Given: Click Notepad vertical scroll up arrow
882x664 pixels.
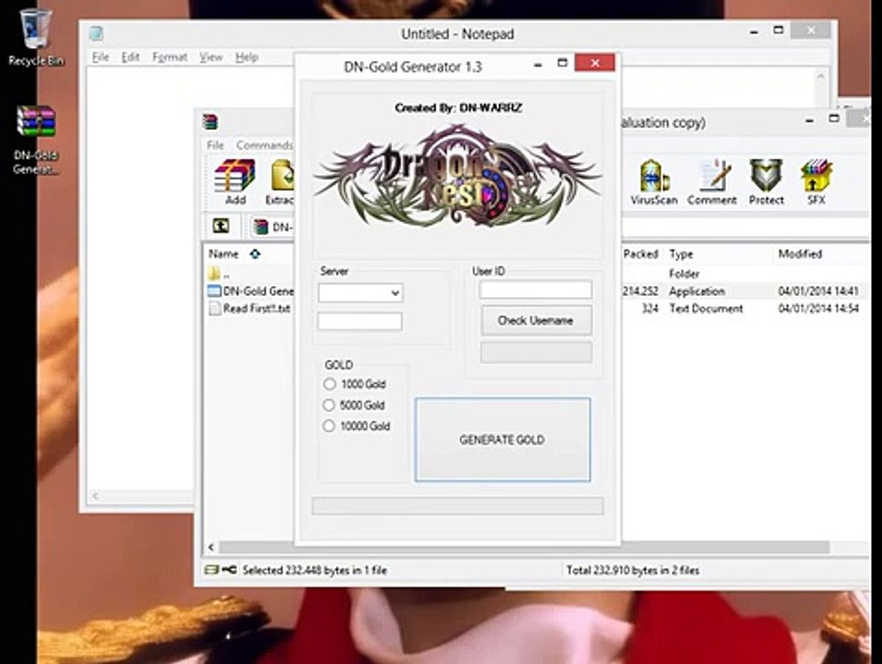Looking at the screenshot, I should [x=821, y=76].
